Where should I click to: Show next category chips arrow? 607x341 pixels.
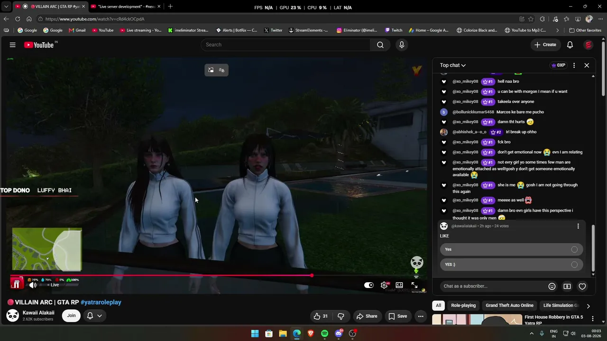coord(588,306)
